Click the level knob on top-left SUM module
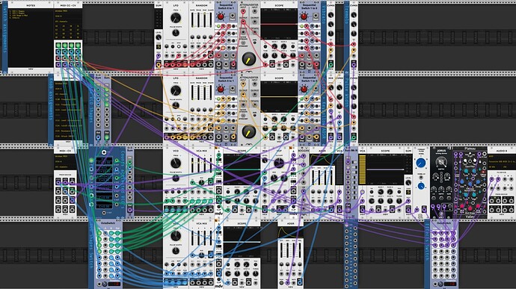Image resolution: width=516 pixels, height=289 pixels. pyautogui.click(x=159, y=37)
